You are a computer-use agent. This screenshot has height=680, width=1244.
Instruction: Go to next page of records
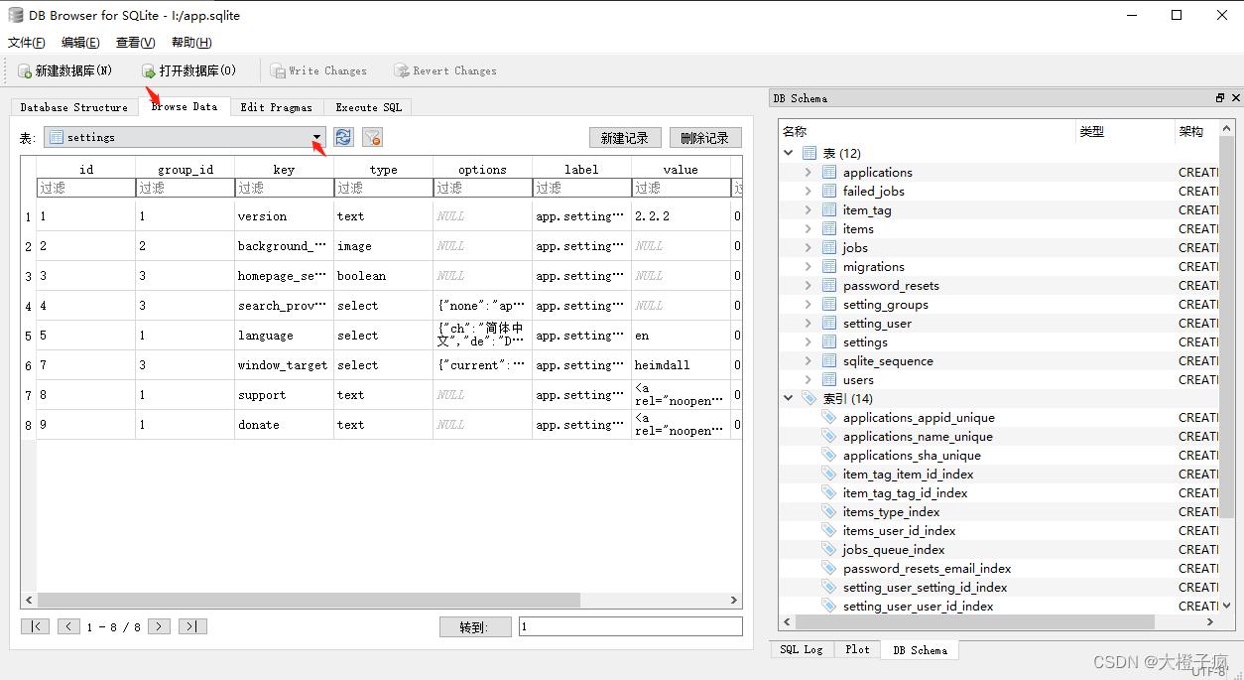(159, 626)
